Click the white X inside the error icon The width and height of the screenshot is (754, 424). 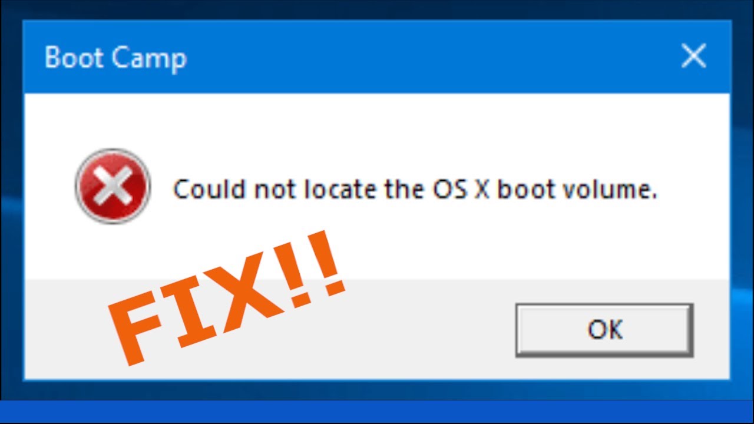[113, 186]
